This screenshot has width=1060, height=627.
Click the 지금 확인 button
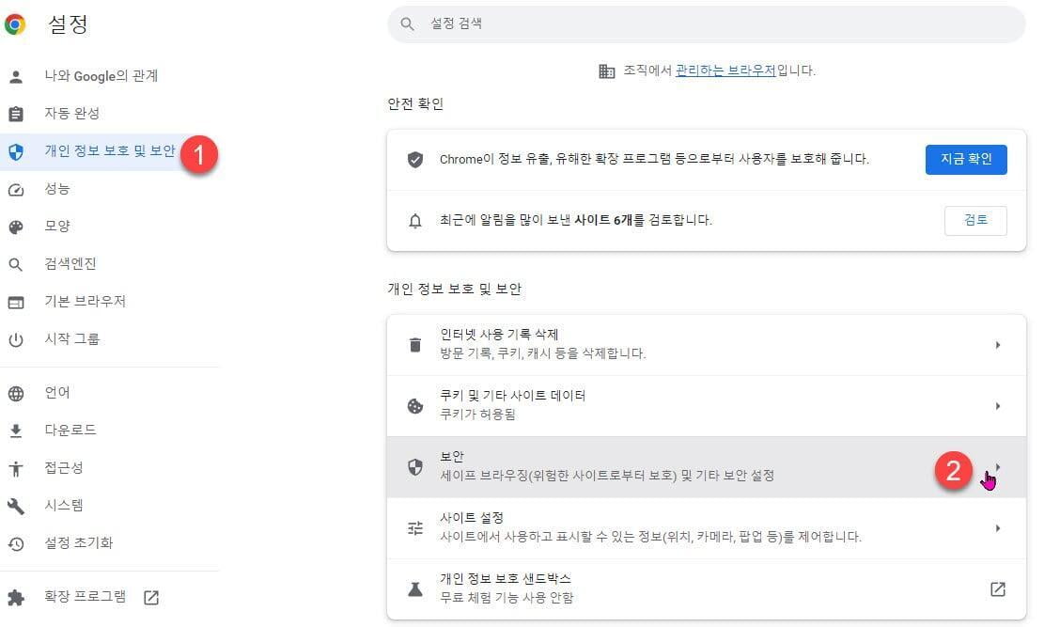point(966,159)
